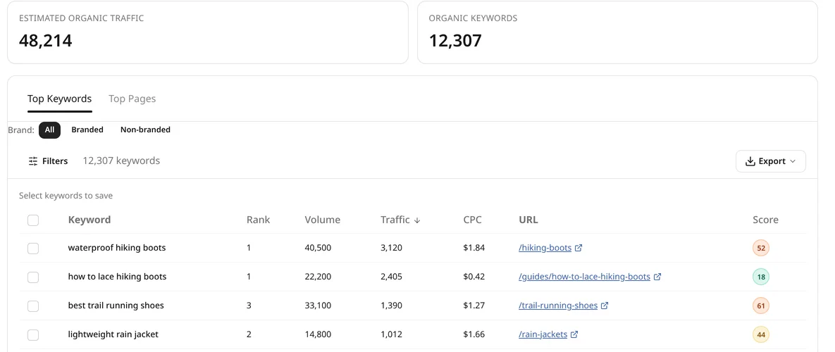The image size is (835, 352).
Task: Click the keyword lightweight rain jacket
Action: [113, 334]
